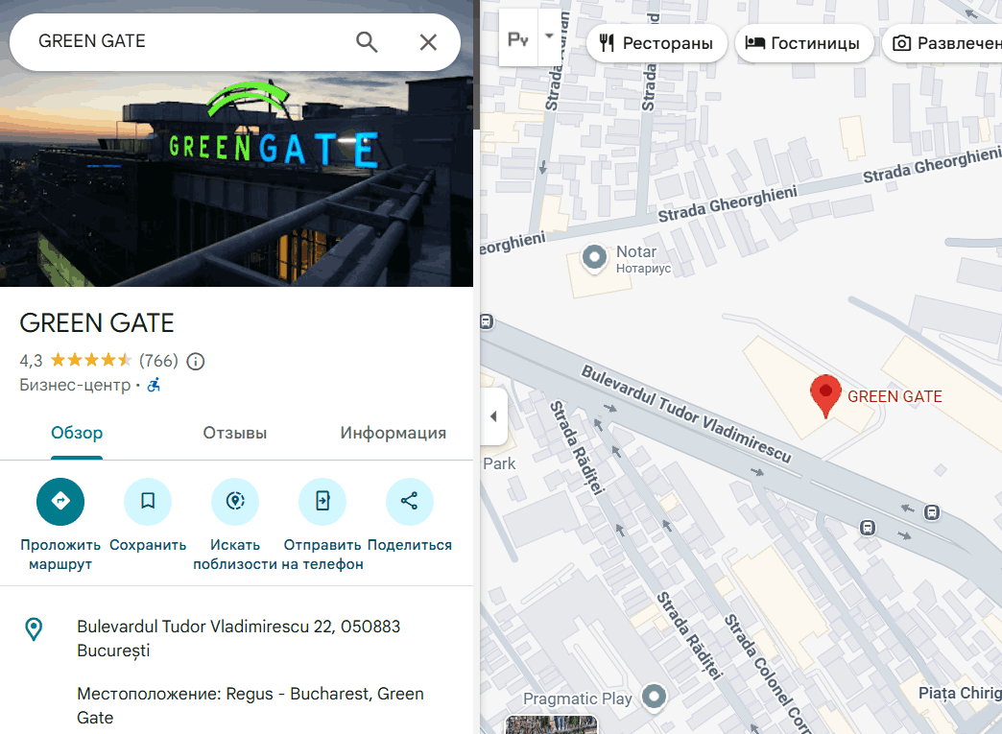Open the language Ру dropdown arrow

[549, 36]
